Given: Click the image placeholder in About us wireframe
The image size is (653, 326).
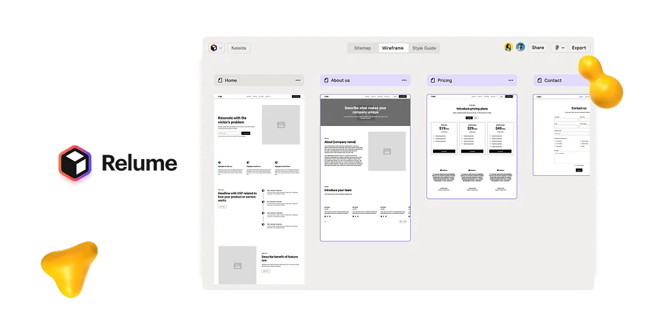Looking at the screenshot, I should [x=387, y=151].
